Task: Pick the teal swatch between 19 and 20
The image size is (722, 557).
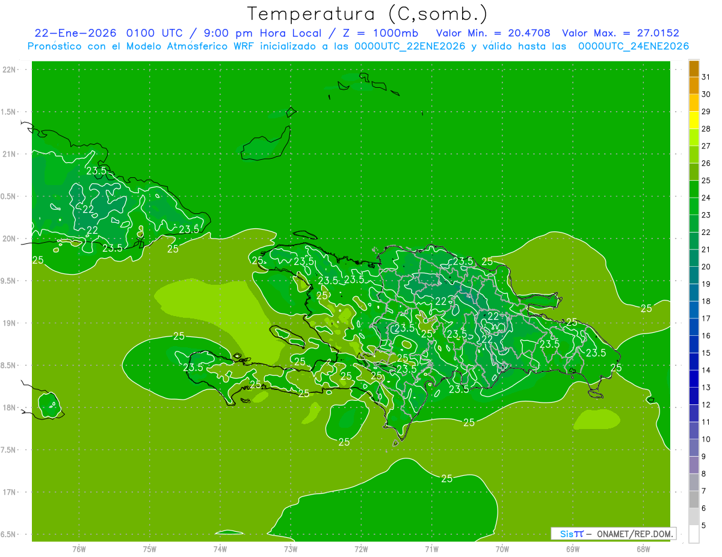Action: point(694,275)
